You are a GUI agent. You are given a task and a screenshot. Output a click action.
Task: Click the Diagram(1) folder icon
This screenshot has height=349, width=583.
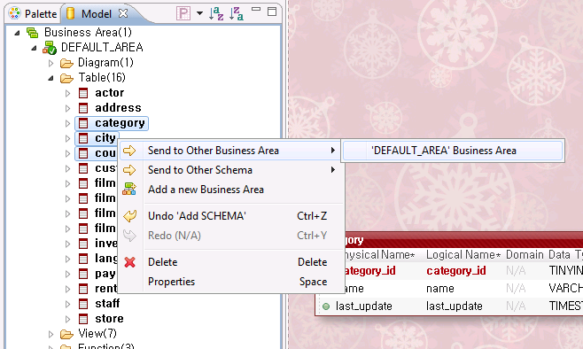point(66,63)
